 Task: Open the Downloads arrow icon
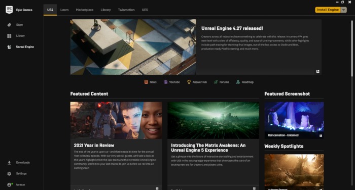coord(9,163)
